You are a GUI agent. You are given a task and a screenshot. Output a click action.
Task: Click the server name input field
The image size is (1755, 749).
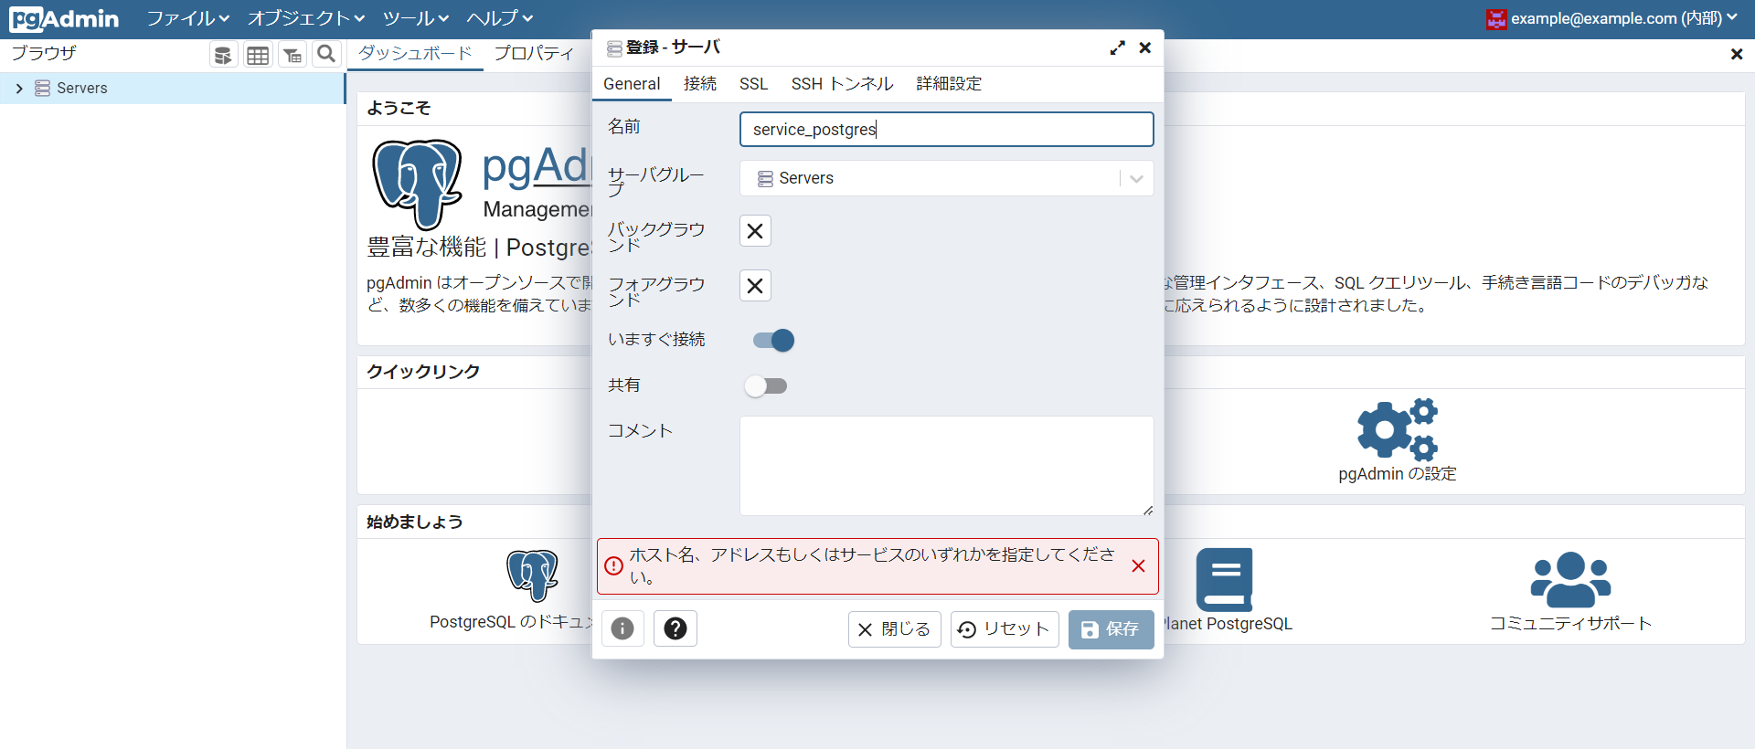click(x=946, y=130)
